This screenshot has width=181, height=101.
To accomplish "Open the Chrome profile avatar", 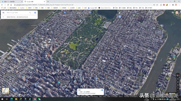I will coord(176,5).
